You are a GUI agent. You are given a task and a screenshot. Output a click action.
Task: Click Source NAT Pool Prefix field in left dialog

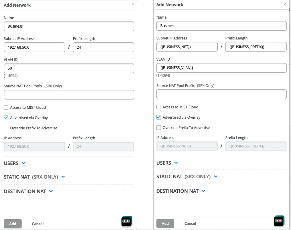click(69, 95)
